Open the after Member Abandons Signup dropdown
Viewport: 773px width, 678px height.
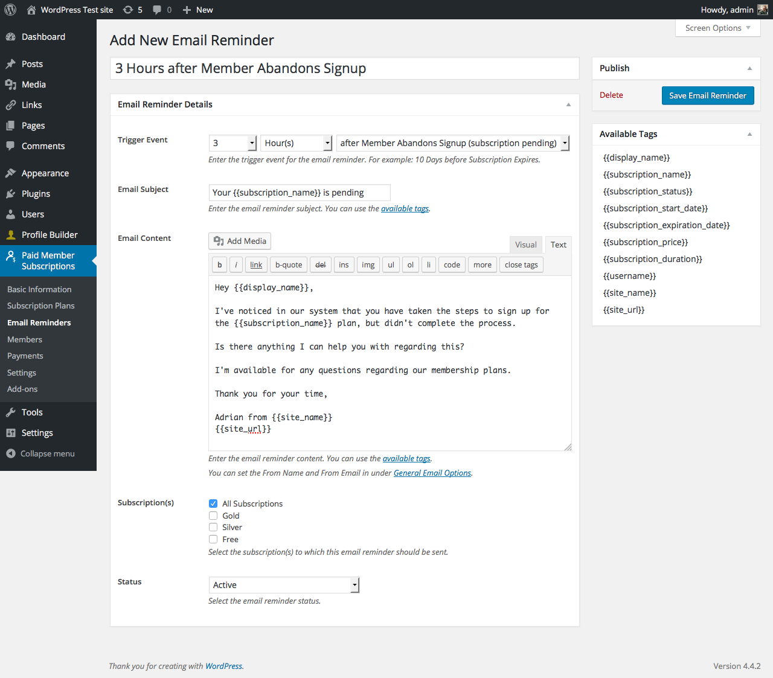[453, 143]
